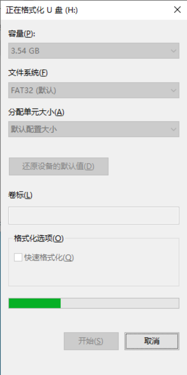Toggle the 快速格式化 checkbox box
Image resolution: width=187 pixels, height=375 pixels.
click(18, 258)
